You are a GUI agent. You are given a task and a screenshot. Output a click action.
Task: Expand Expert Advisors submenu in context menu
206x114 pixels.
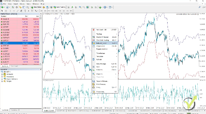[105, 49]
